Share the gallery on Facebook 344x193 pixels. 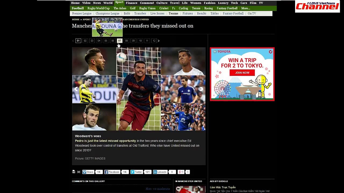112,172
